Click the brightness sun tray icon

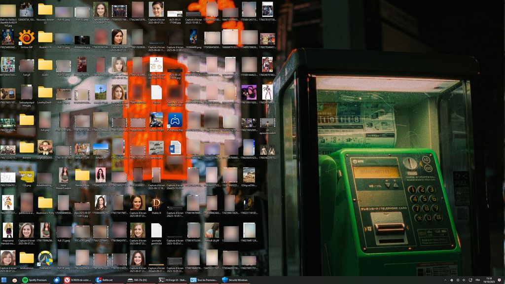click(458, 280)
